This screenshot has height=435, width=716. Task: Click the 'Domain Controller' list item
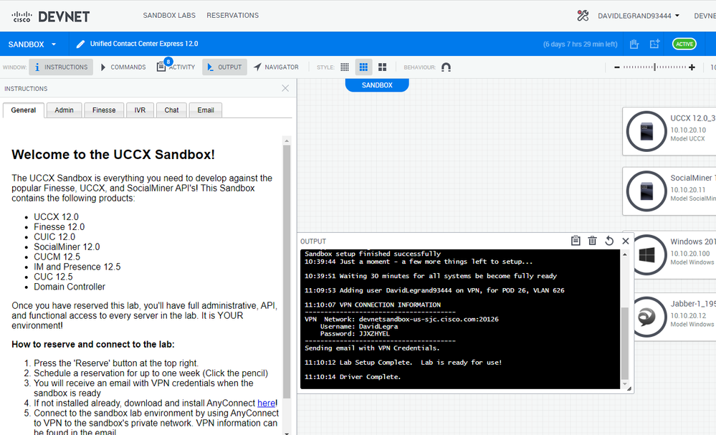click(x=70, y=287)
